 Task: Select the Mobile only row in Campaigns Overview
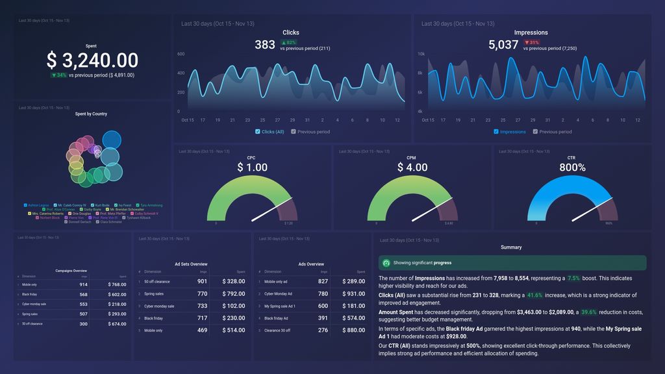click(72, 284)
